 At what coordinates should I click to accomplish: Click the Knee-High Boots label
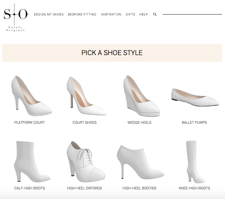point(194,188)
